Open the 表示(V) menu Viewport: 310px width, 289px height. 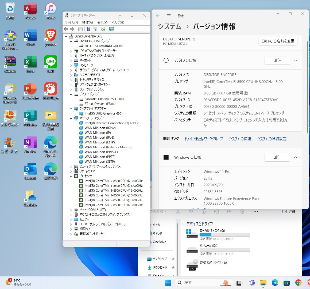tap(102, 22)
